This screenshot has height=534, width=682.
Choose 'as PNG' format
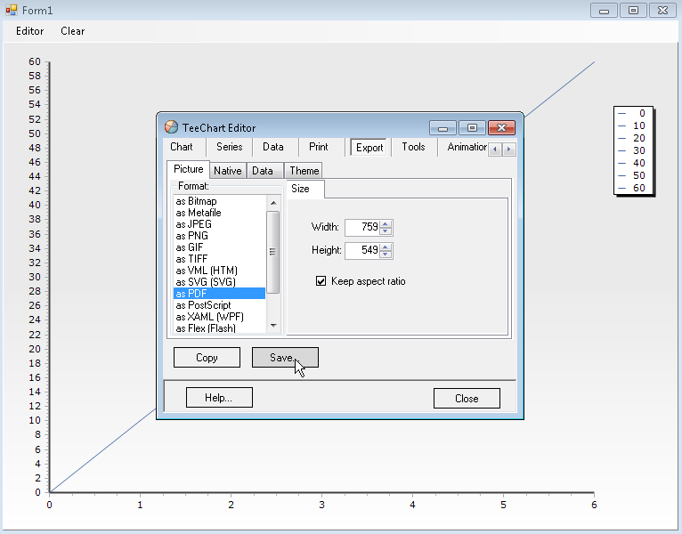219,236
